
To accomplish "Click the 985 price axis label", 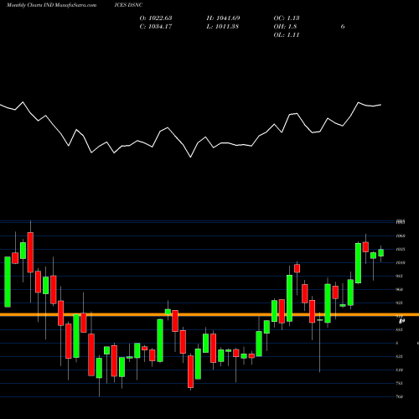I will point(400,276).
